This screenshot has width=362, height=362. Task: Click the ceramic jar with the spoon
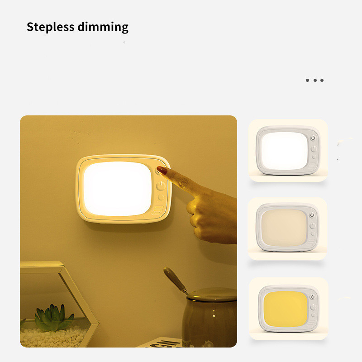[209, 317]
